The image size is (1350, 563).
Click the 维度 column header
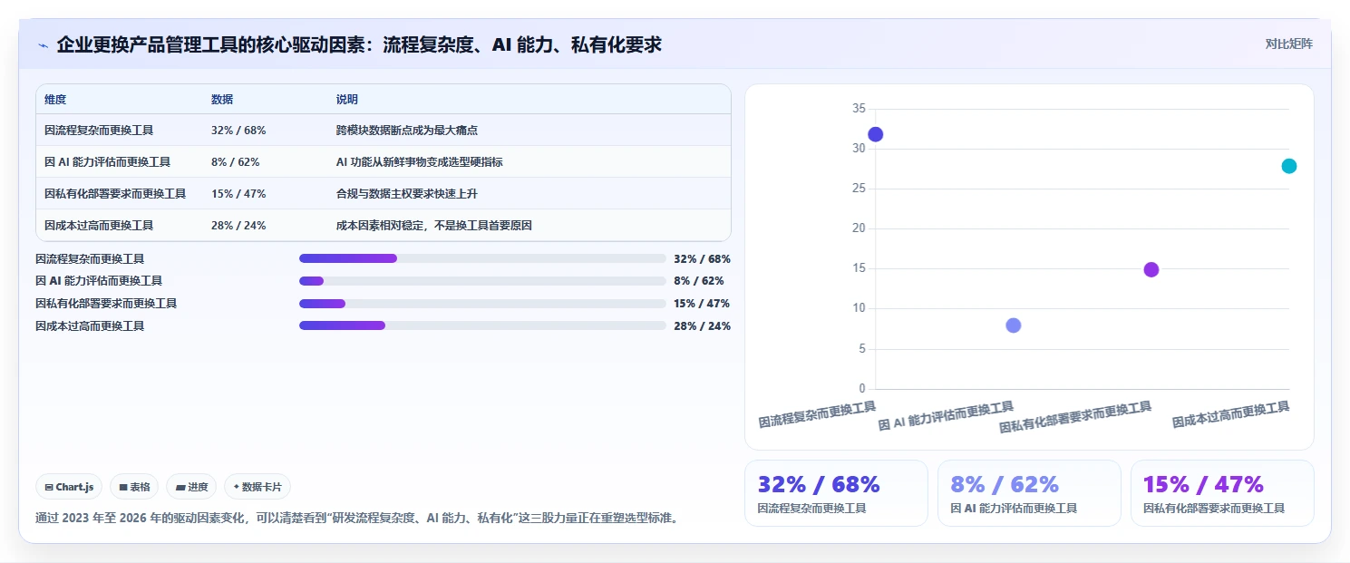point(55,99)
